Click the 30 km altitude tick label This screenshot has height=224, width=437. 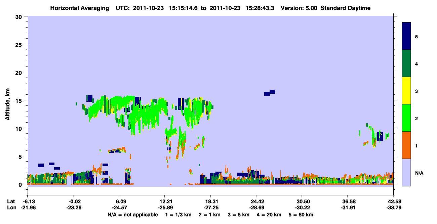coord(19,16)
